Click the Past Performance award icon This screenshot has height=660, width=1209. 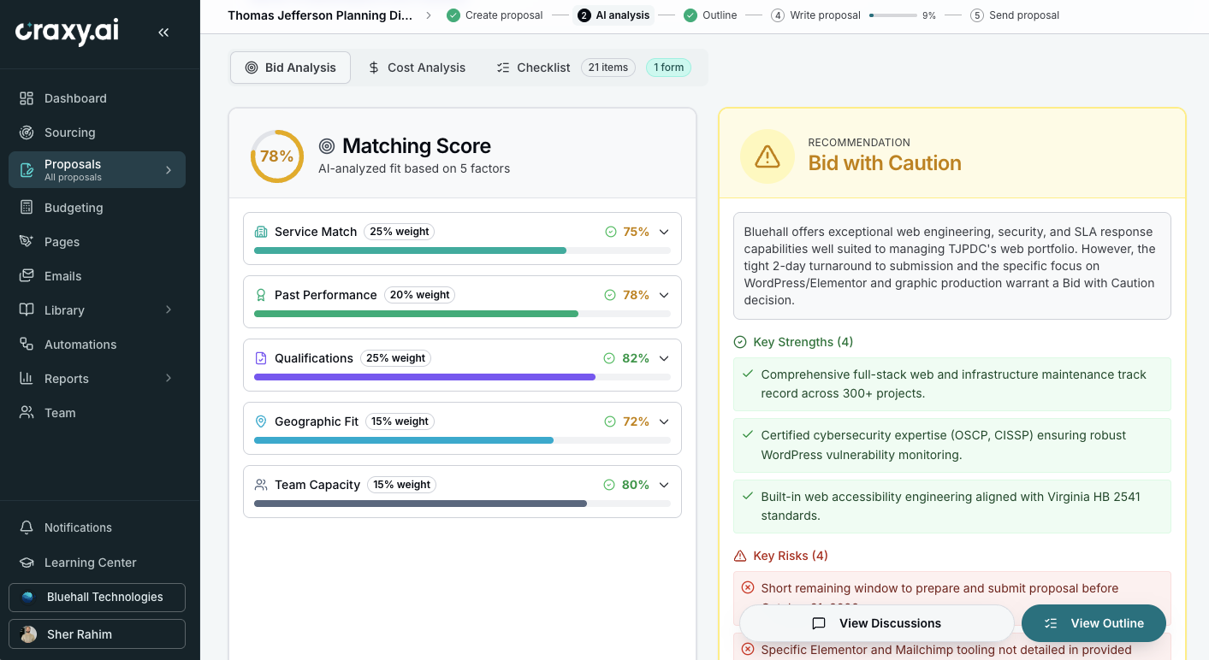(x=261, y=295)
